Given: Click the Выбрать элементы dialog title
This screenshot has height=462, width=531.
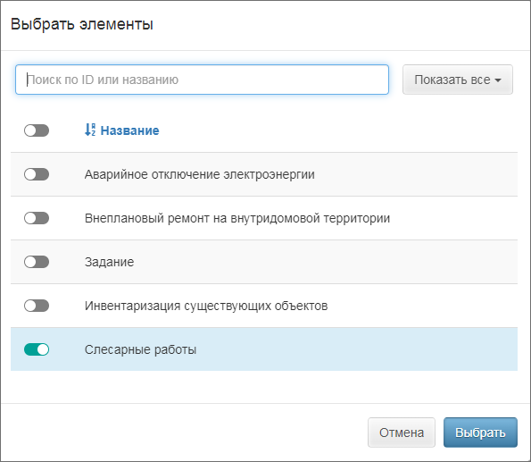Looking at the screenshot, I should click(x=82, y=24).
